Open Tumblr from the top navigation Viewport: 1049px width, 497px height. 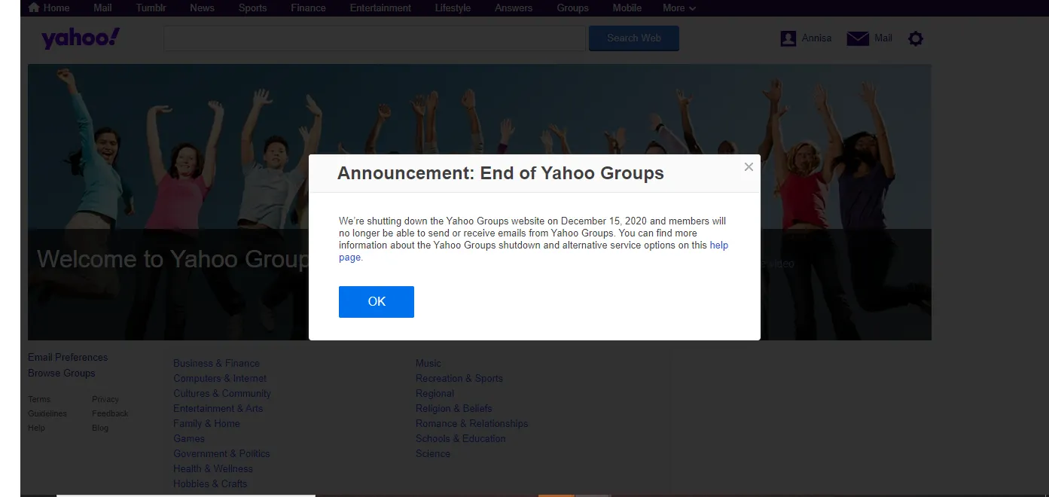(151, 8)
